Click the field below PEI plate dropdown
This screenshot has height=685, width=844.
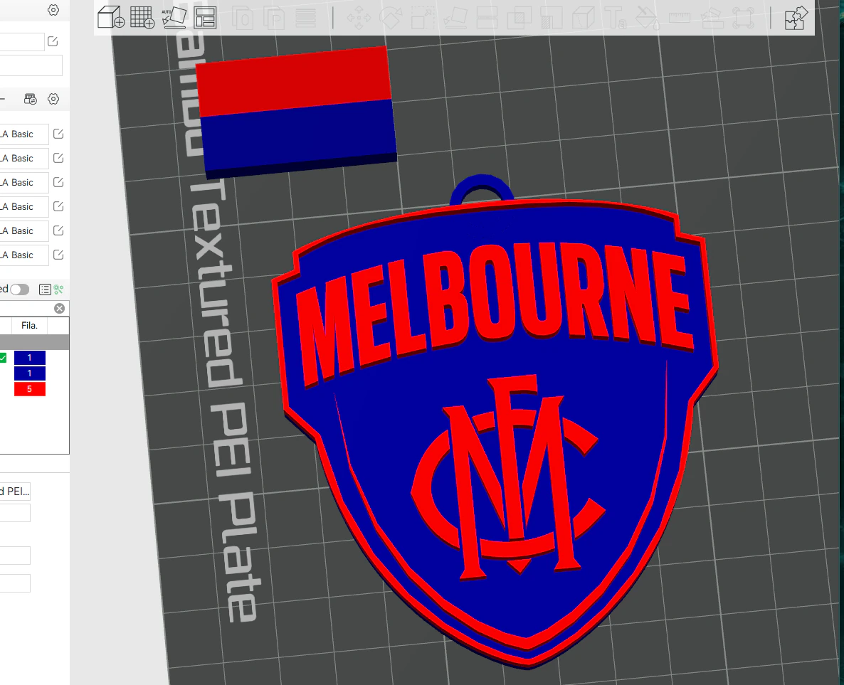15,514
